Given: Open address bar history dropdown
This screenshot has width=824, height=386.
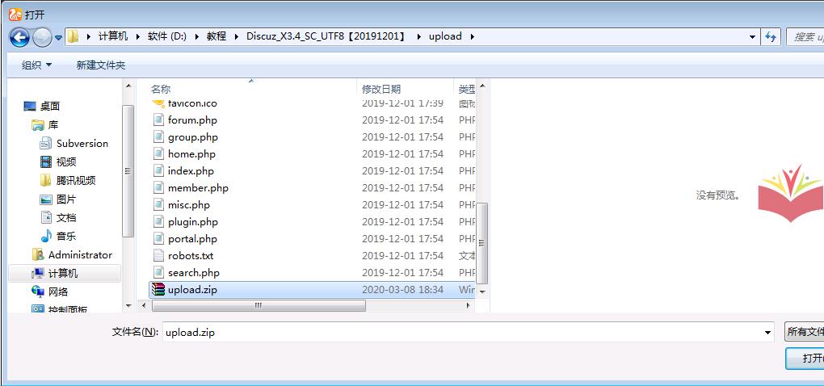Looking at the screenshot, I should coord(753,37).
